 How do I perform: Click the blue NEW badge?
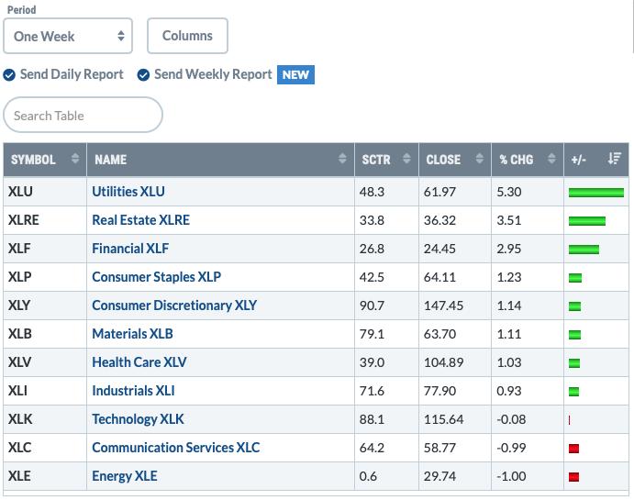pyautogui.click(x=295, y=75)
